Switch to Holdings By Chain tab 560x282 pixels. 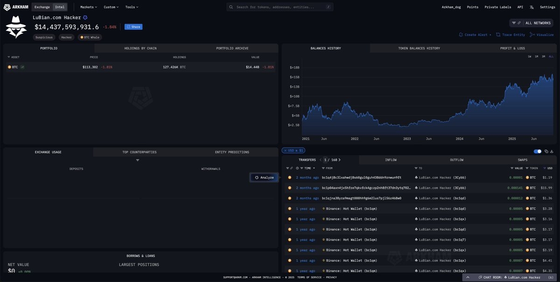point(140,48)
